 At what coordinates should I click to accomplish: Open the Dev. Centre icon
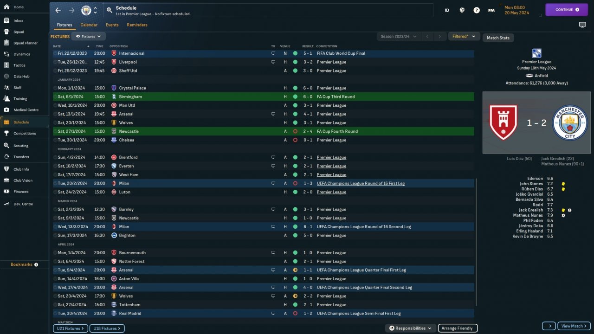6,204
